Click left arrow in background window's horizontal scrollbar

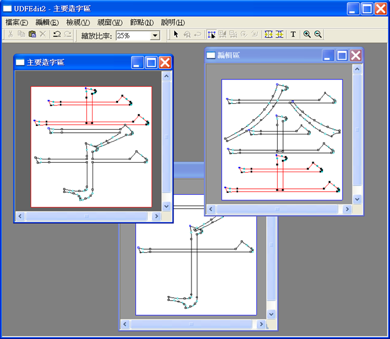tap(125, 324)
